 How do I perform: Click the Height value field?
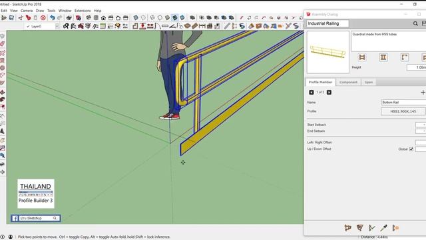click(x=416, y=67)
